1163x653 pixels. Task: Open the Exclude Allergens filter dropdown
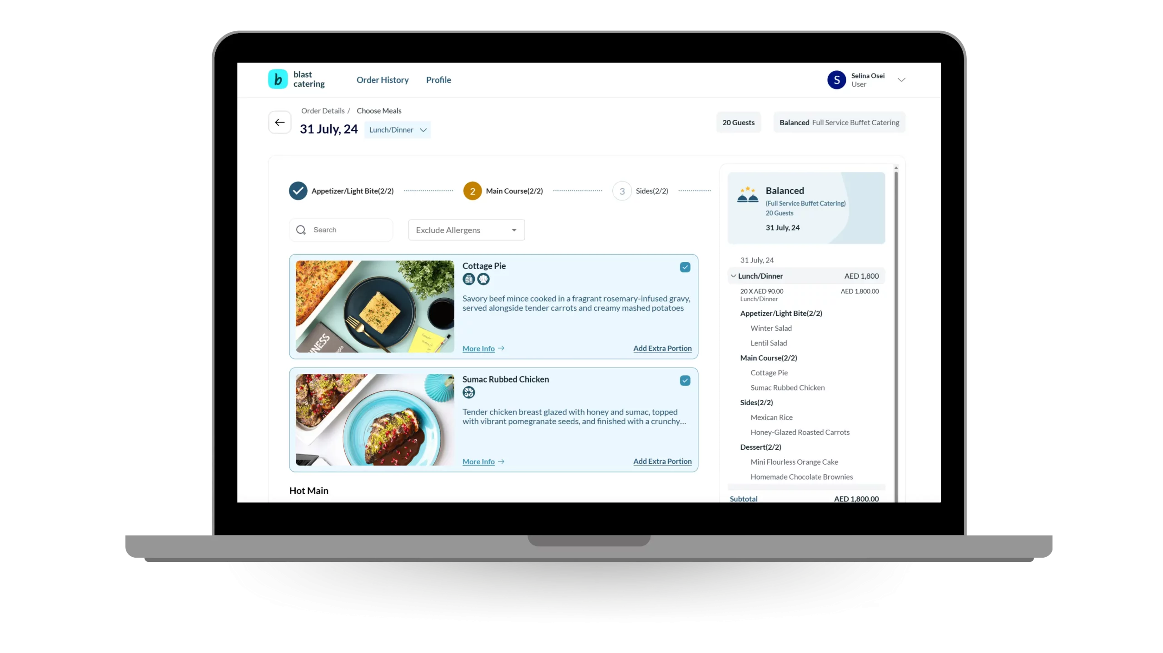tap(466, 230)
